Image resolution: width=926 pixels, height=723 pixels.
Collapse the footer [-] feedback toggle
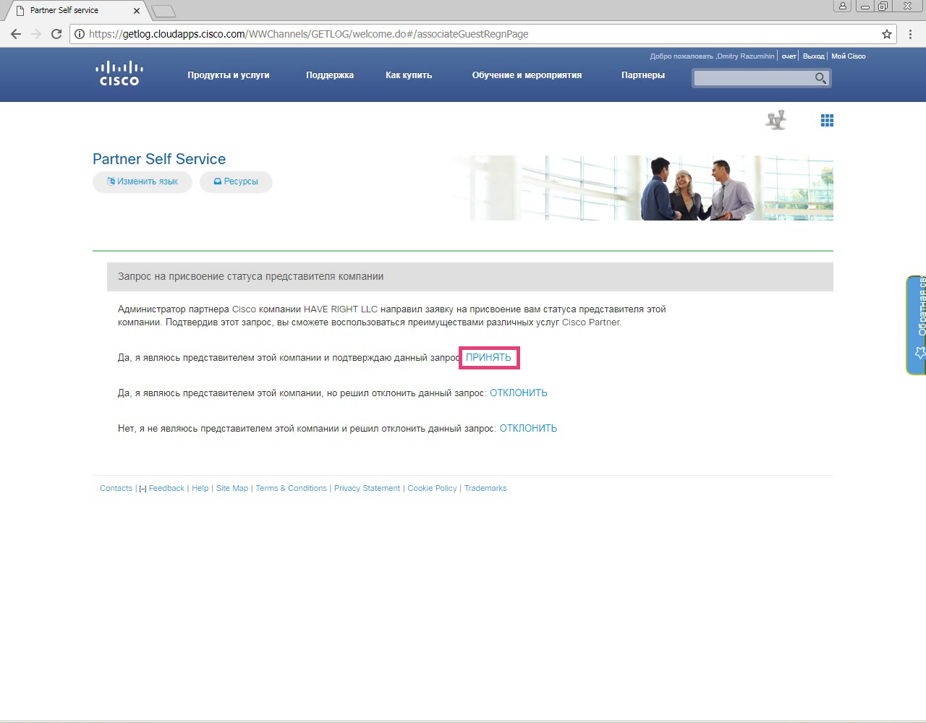[143, 489]
